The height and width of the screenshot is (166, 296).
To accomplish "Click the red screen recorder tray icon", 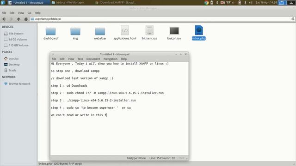I will (222, 2).
